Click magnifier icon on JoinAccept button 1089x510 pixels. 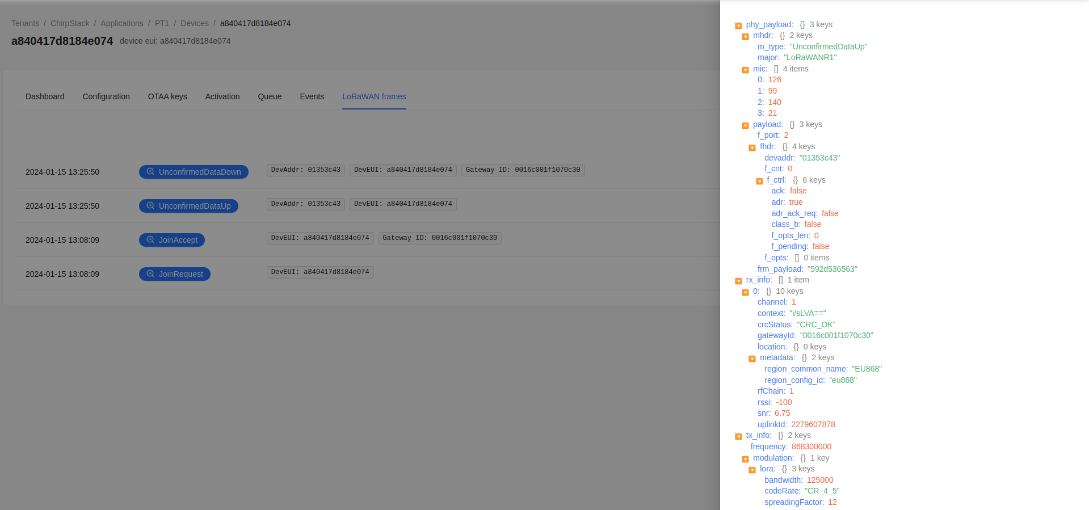point(150,239)
